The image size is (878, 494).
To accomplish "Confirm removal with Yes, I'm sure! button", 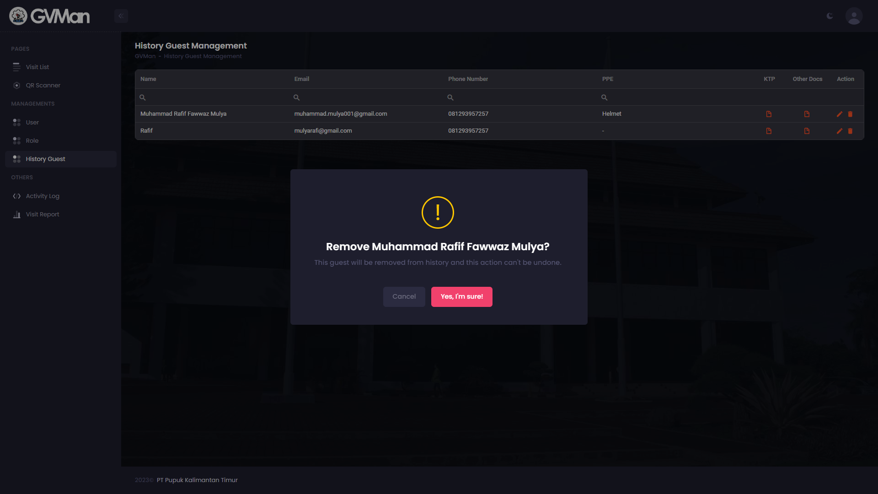I will point(462,297).
